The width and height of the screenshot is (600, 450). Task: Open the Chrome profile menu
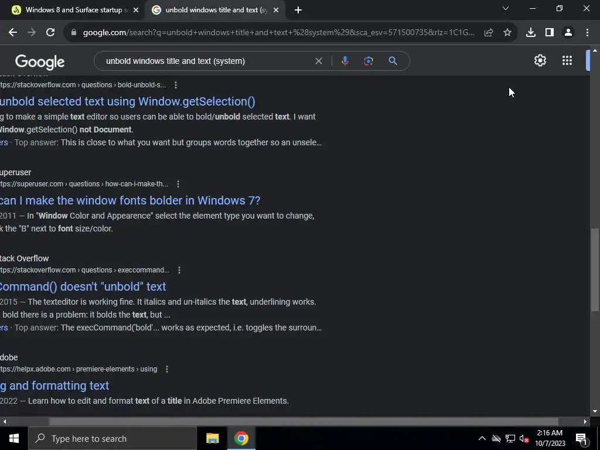(x=568, y=33)
